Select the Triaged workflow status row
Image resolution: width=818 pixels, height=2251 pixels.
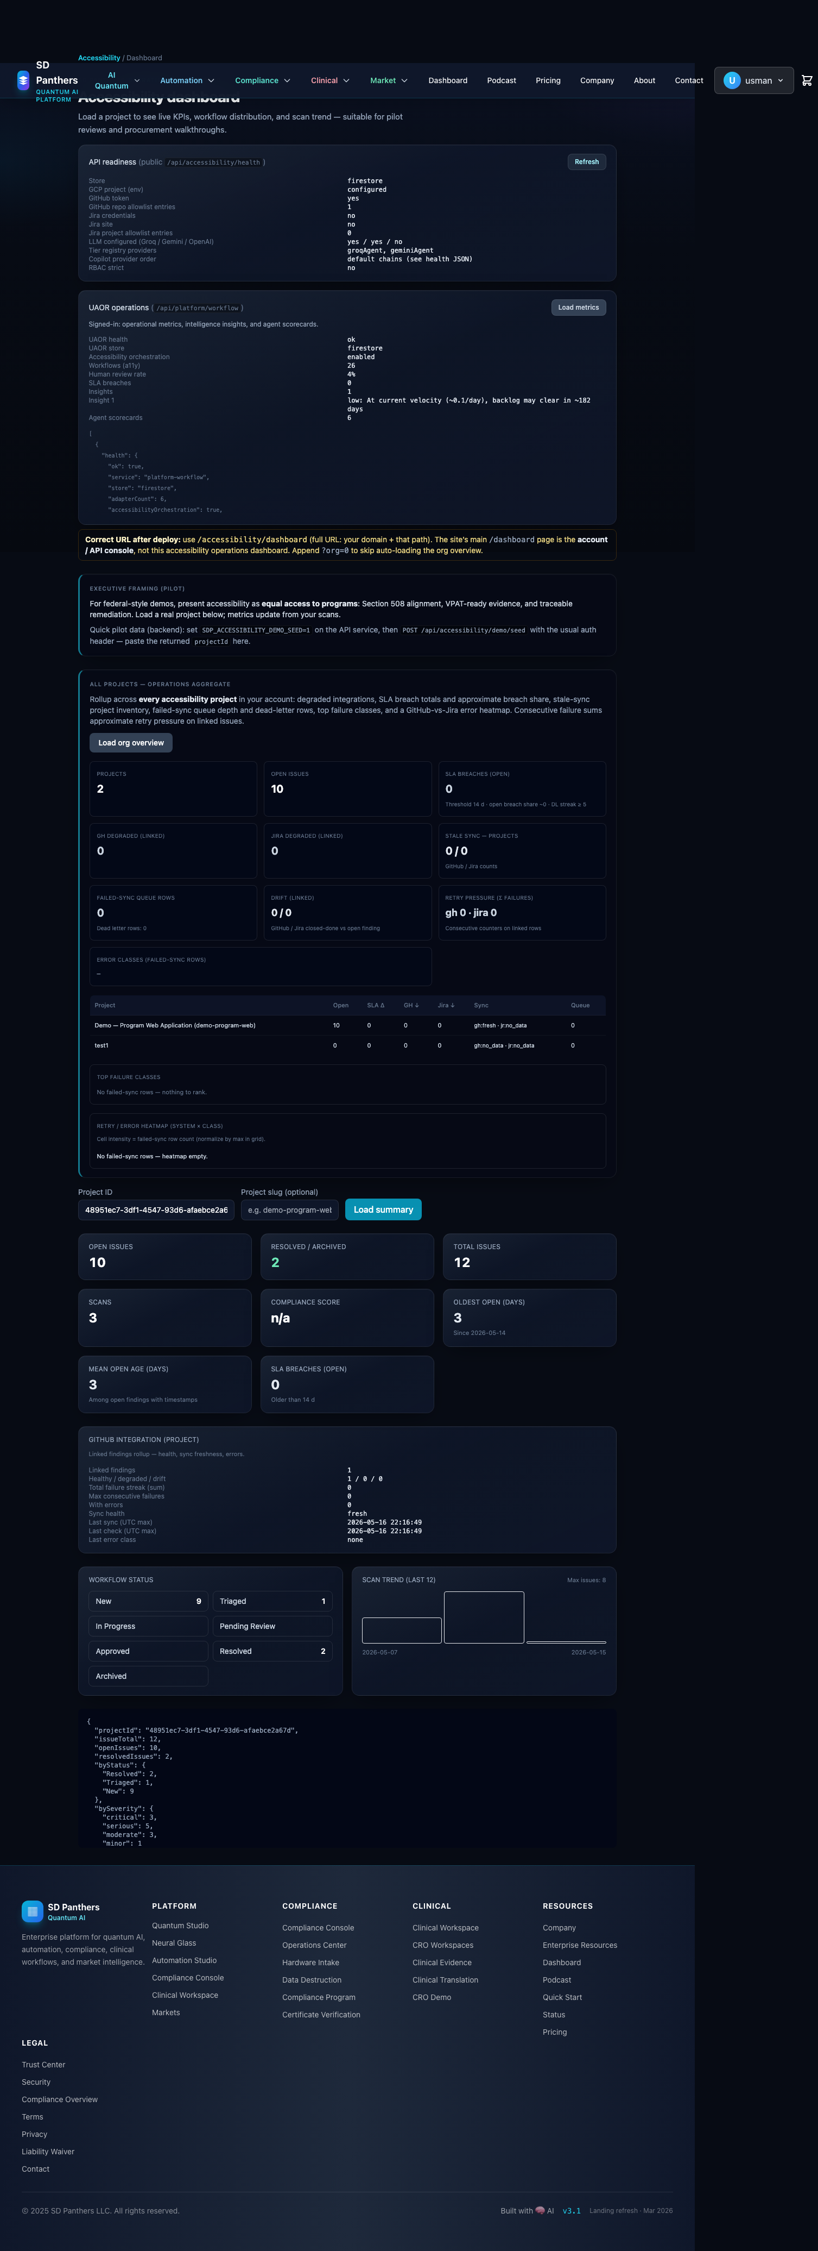click(272, 1601)
